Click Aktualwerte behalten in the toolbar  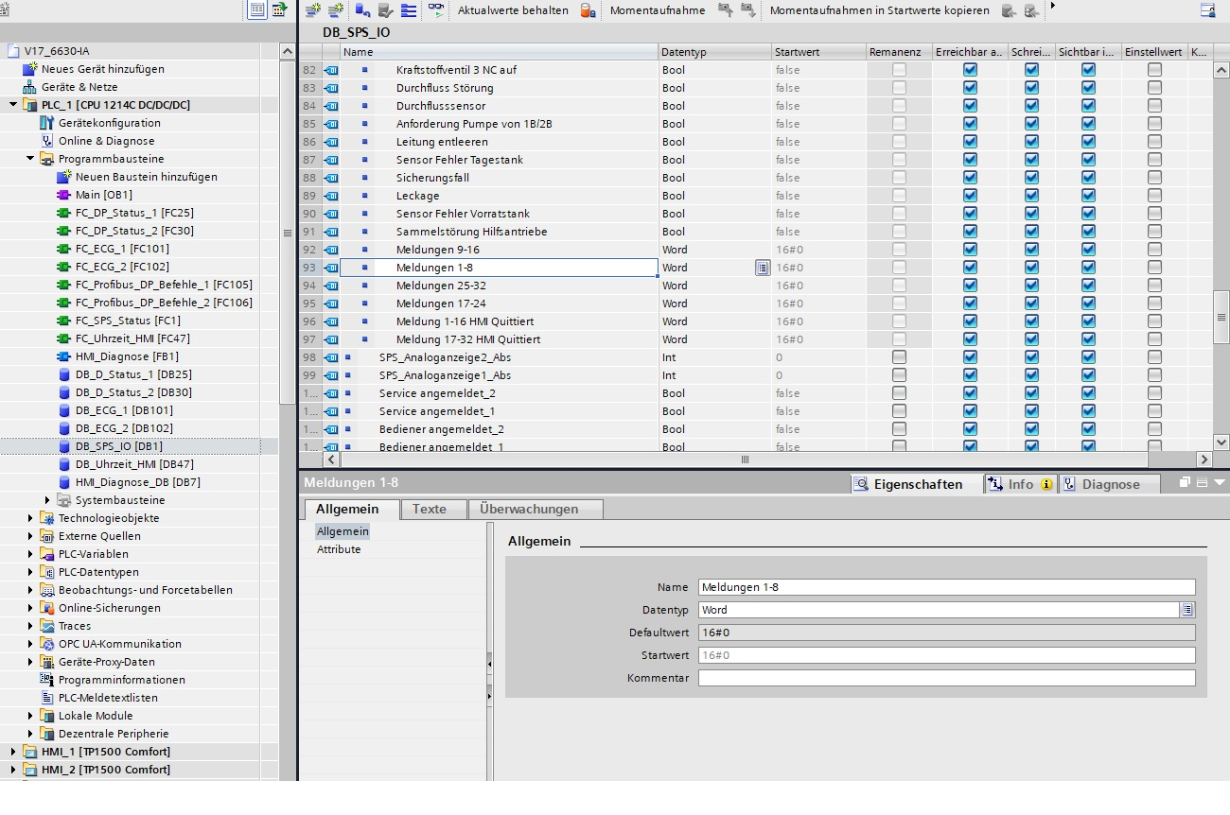click(x=513, y=10)
